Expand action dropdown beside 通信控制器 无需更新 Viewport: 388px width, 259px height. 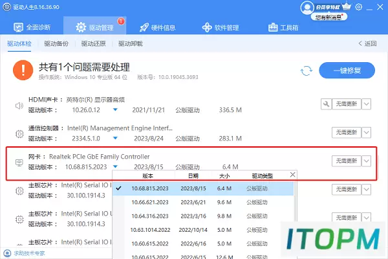tap(366, 132)
